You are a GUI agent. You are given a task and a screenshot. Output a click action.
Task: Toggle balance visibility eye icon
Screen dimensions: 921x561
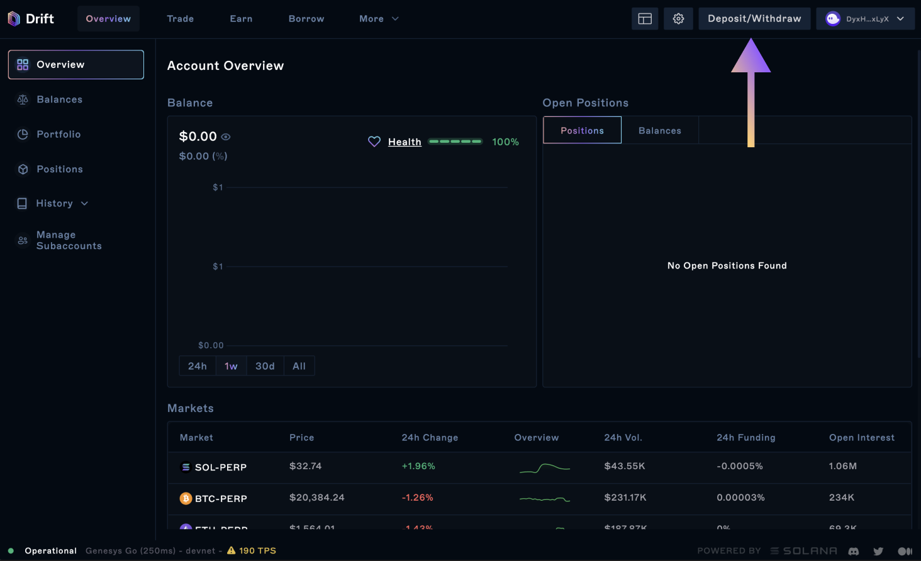tap(226, 136)
